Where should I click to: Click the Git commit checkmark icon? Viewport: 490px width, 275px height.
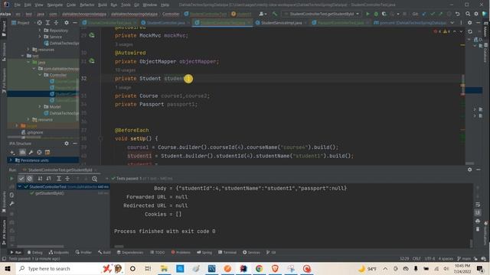click(x=433, y=14)
